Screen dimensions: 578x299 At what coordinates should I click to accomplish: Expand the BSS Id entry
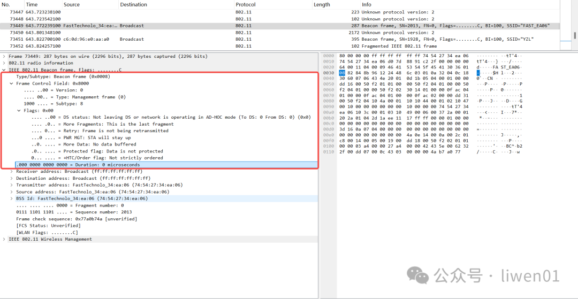[12, 198]
